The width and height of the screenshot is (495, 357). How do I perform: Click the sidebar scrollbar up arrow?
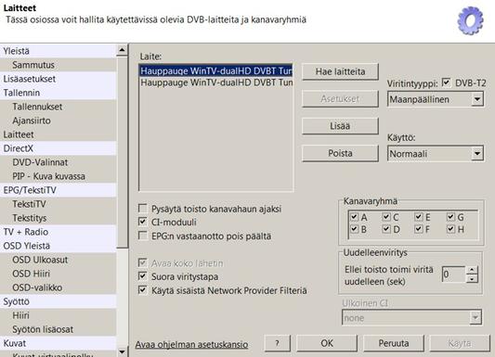122,50
